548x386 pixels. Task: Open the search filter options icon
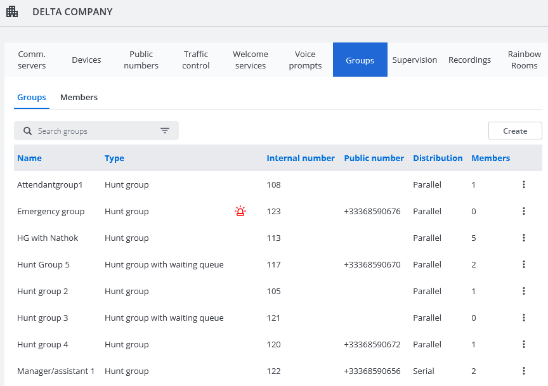(x=165, y=131)
